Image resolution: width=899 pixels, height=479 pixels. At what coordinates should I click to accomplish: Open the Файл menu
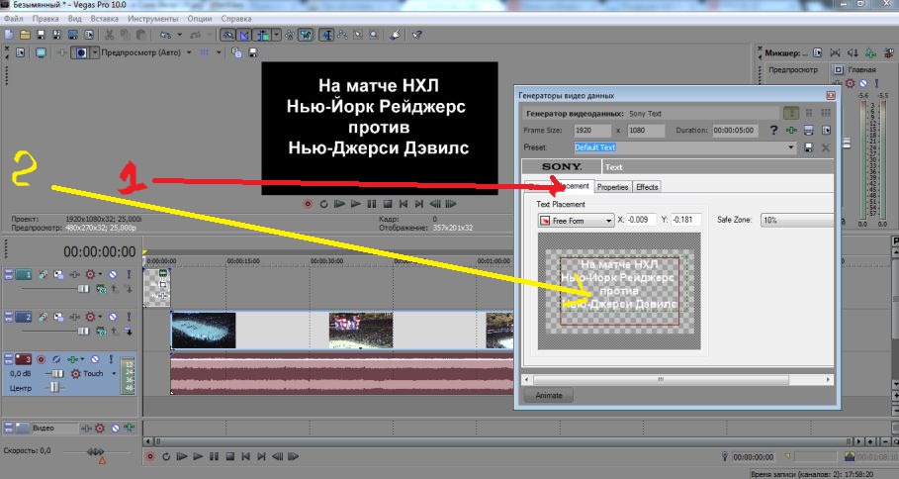pyautogui.click(x=13, y=19)
